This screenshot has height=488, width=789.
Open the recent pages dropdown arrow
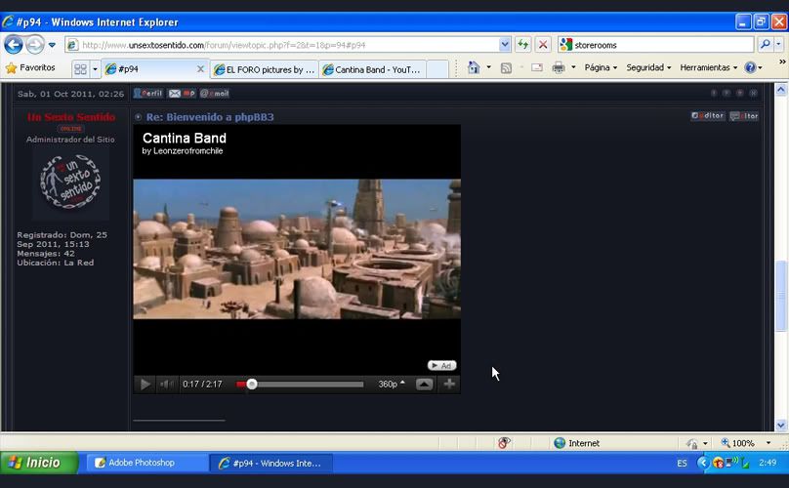(x=52, y=45)
